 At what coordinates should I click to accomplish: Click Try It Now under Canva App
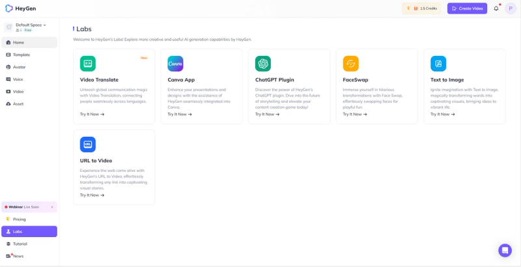(x=180, y=114)
